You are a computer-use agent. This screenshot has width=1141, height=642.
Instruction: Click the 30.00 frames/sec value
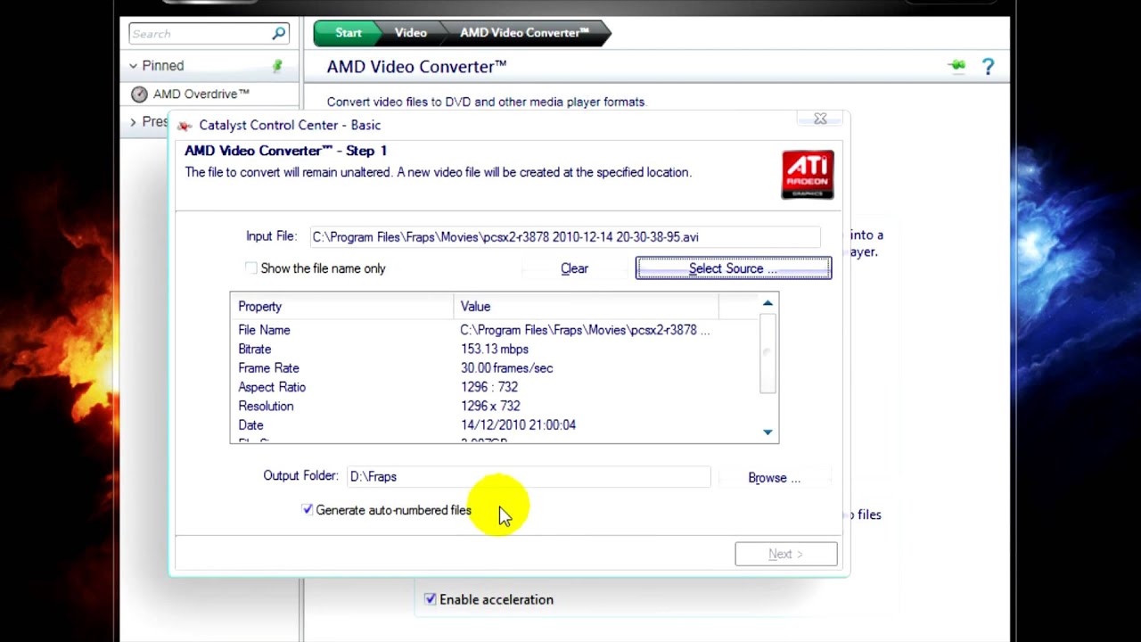click(507, 368)
